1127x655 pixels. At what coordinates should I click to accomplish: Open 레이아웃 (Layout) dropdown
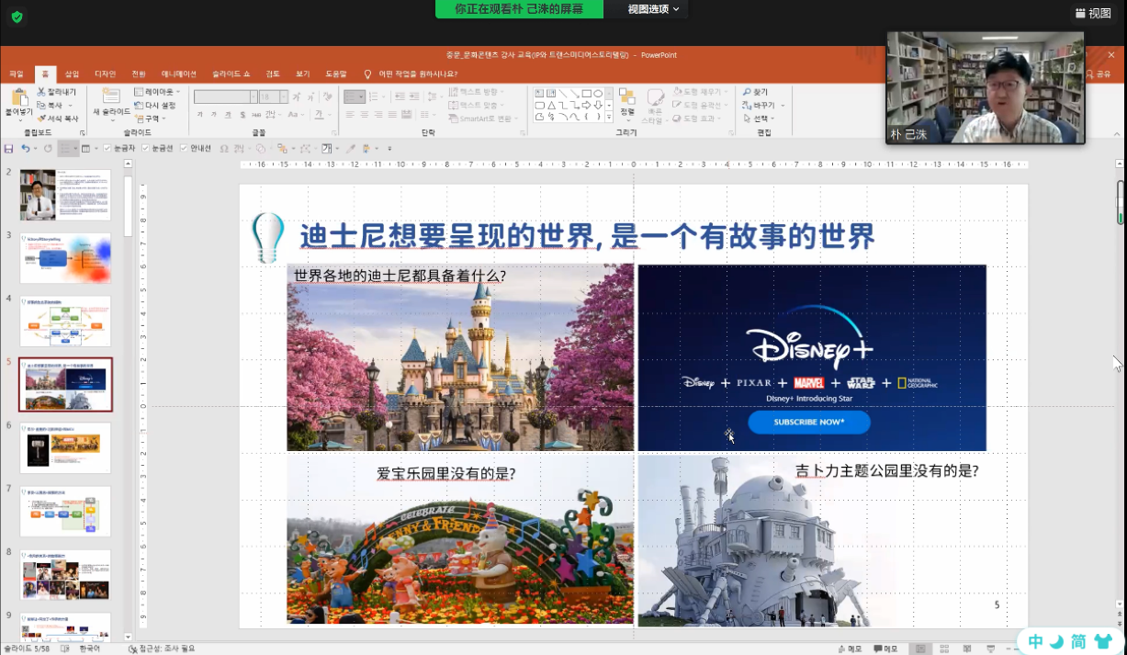pyautogui.click(x=157, y=92)
